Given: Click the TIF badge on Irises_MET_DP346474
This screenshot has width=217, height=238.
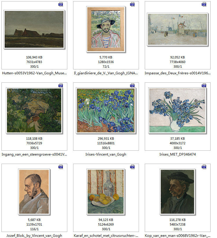Looking at the screenshot, I should [204, 86].
